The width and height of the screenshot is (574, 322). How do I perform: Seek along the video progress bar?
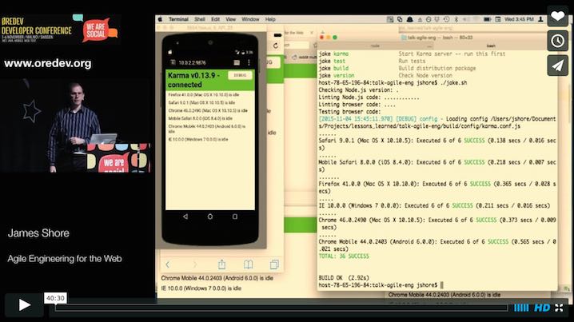(x=281, y=308)
